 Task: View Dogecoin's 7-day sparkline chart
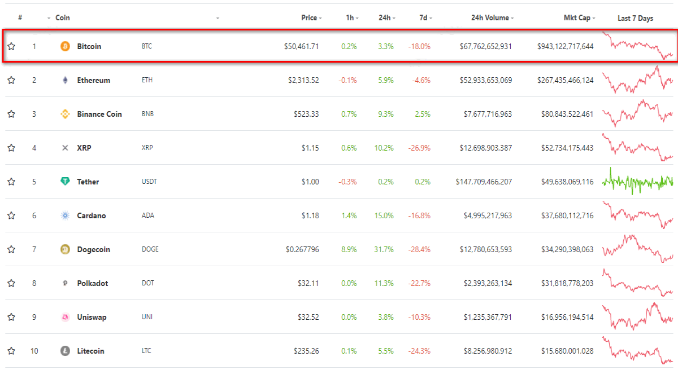tap(638, 249)
